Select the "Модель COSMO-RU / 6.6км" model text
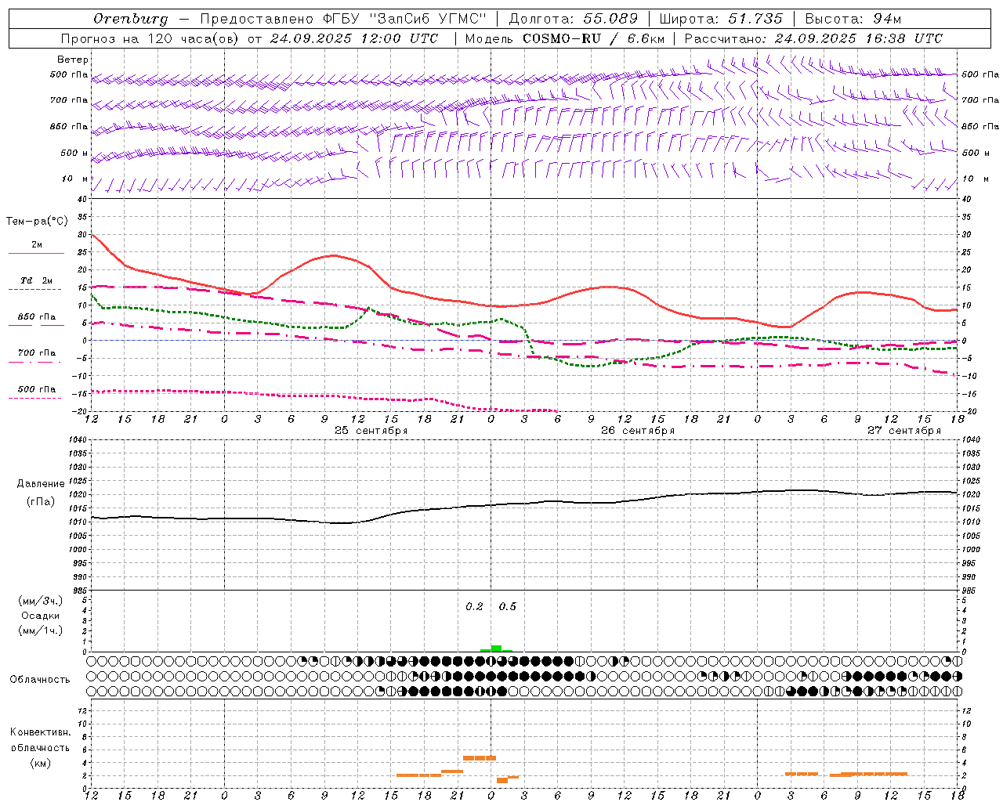The image size is (1003, 802). point(564,38)
